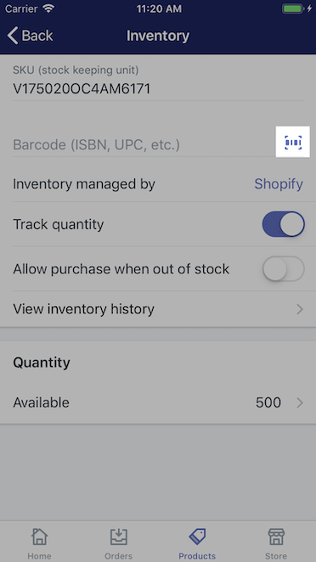This screenshot has width=316, height=562.
Task: Select the Products tag icon
Action: (x=197, y=537)
